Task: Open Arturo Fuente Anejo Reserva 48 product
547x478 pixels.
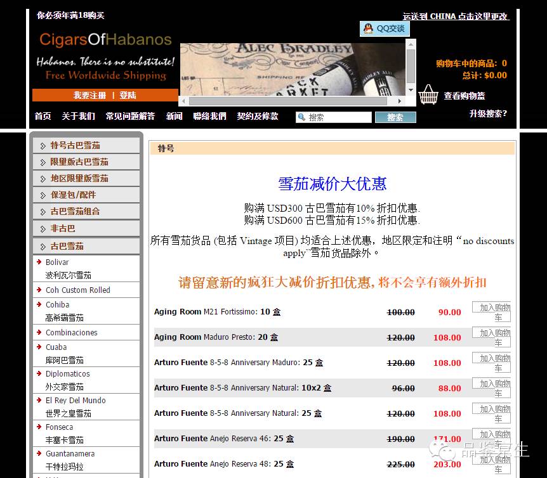Action: click(x=224, y=464)
